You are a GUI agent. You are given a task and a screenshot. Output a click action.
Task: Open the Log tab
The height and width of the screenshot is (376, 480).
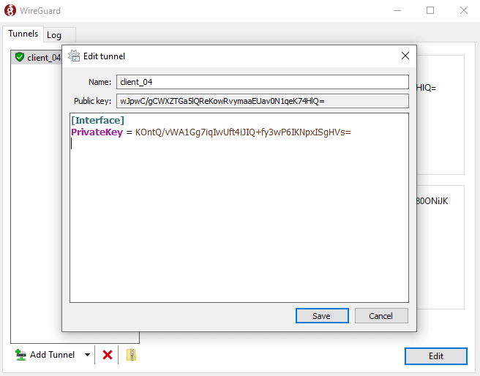click(x=54, y=35)
